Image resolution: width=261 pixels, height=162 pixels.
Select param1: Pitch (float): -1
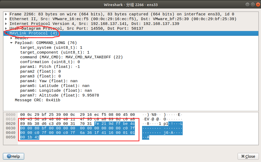tap(50, 67)
